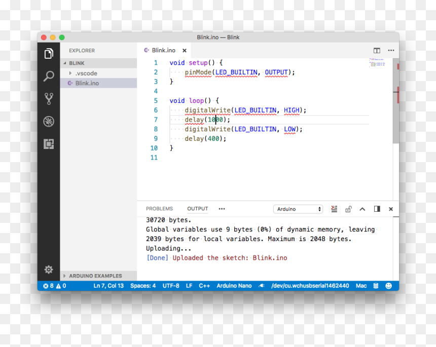Viewport: 436px width, 347px height.
Task: Maximize the panel with chevron up
Action: pos(362,209)
